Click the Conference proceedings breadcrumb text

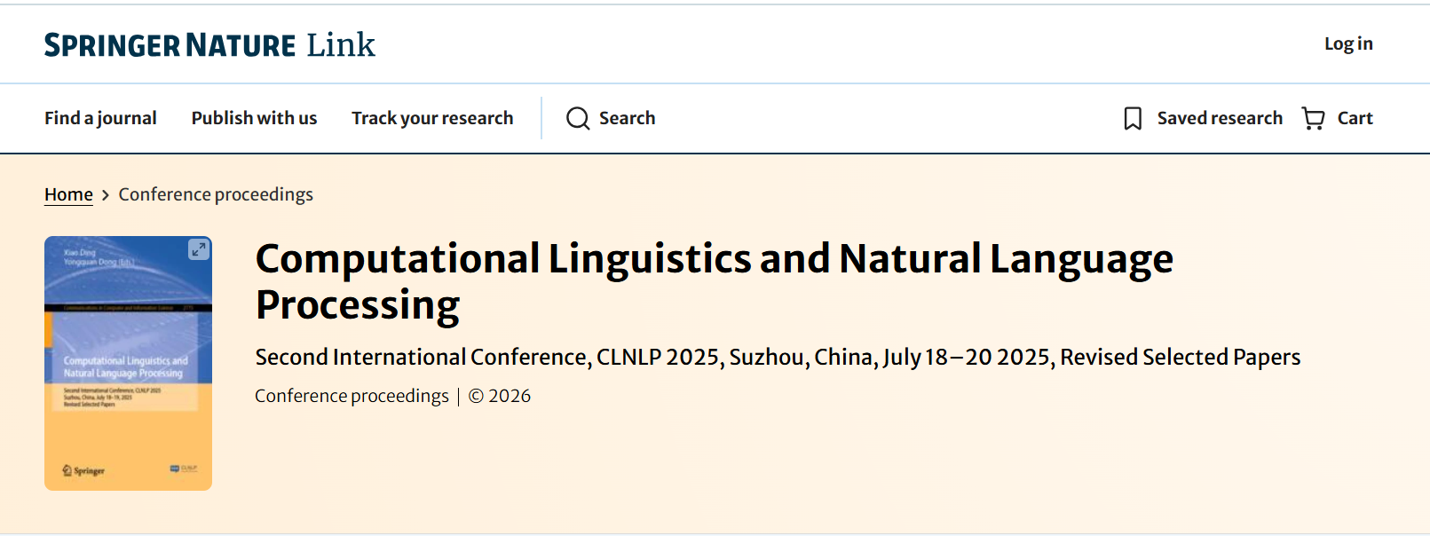pos(216,194)
